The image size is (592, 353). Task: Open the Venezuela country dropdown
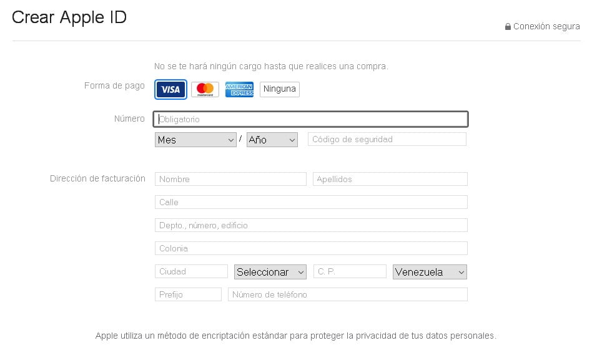click(430, 272)
